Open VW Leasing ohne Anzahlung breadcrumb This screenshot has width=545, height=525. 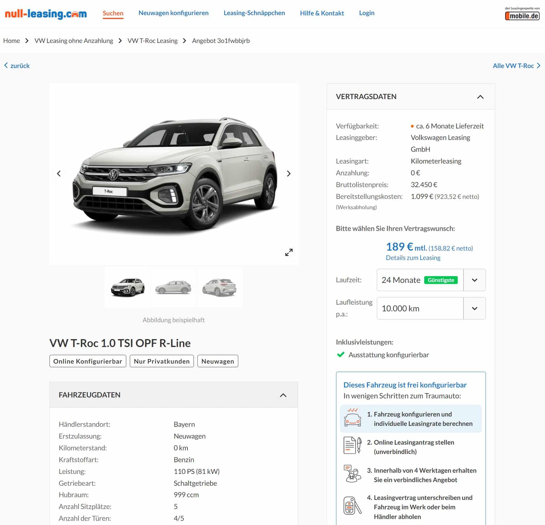coord(74,41)
